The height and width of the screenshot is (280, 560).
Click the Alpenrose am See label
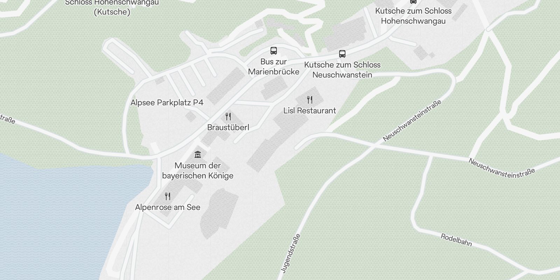click(x=168, y=207)
